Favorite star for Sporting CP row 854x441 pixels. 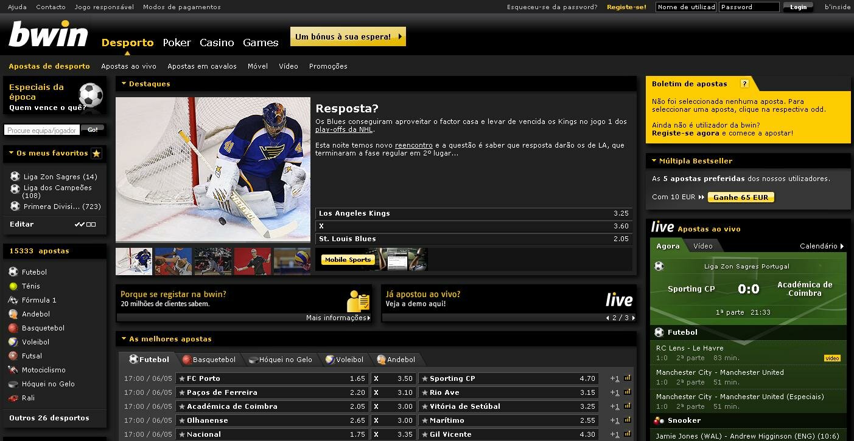(x=424, y=378)
